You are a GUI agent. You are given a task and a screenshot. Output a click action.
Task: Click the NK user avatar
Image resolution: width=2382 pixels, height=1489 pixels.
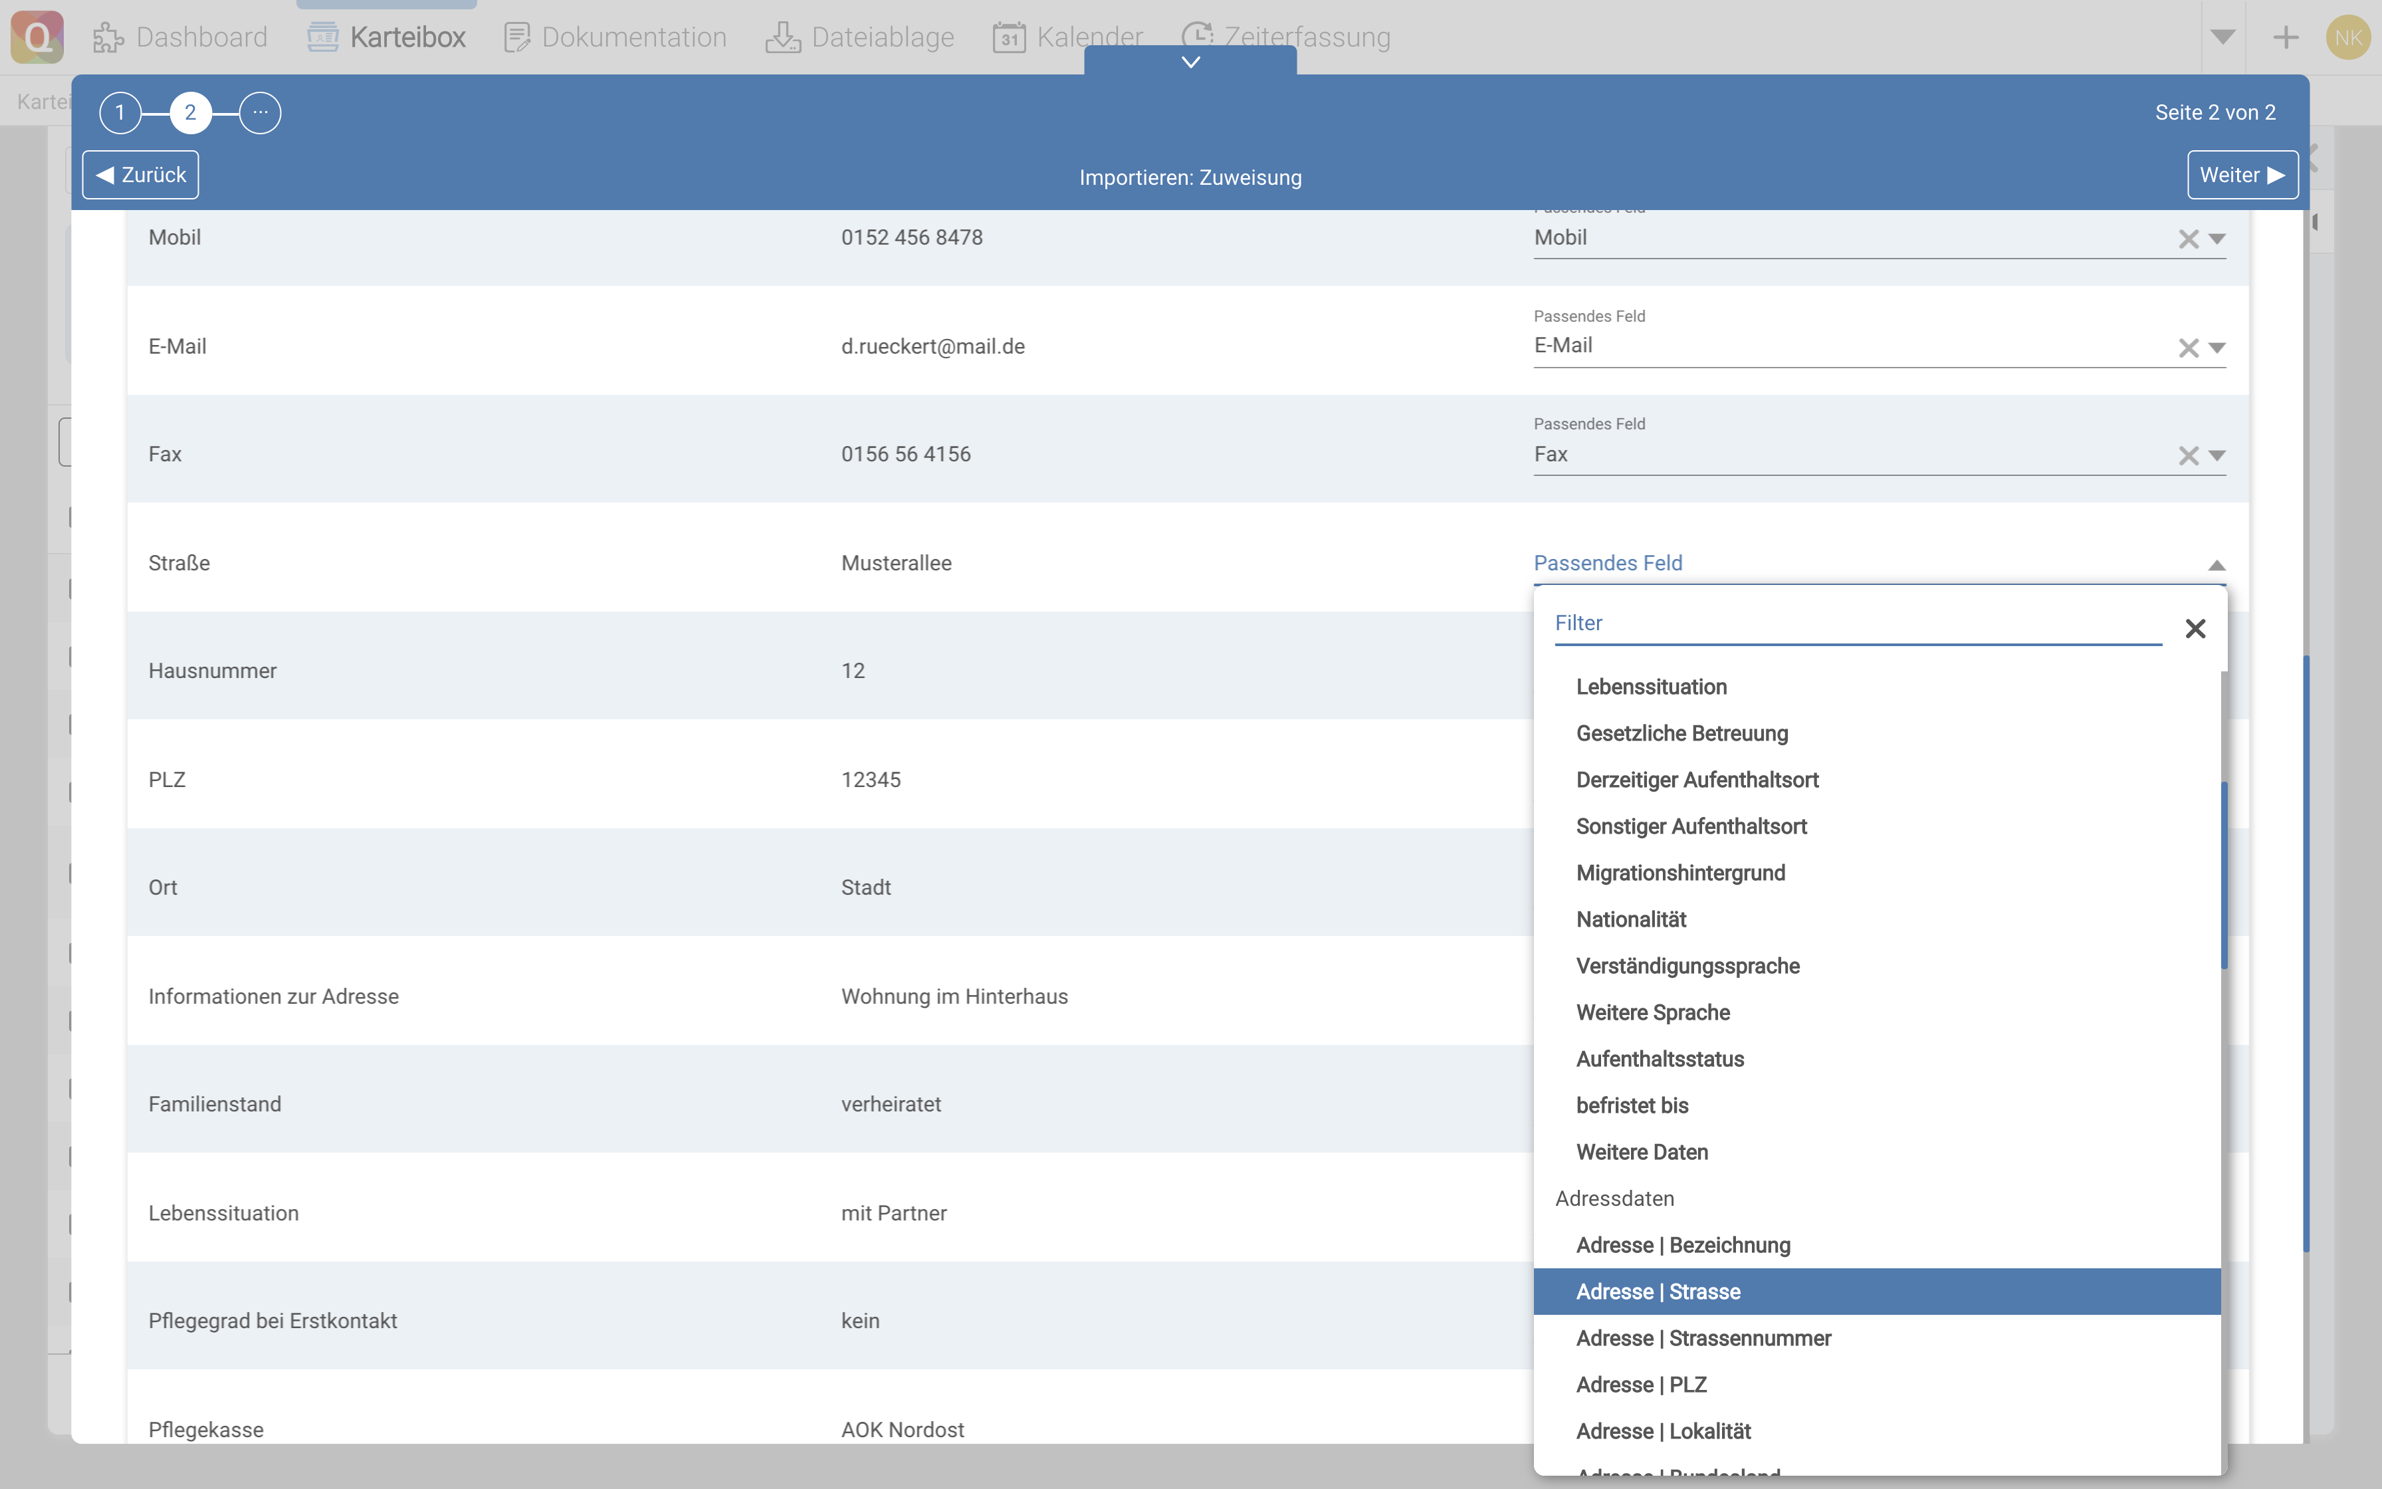2347,37
